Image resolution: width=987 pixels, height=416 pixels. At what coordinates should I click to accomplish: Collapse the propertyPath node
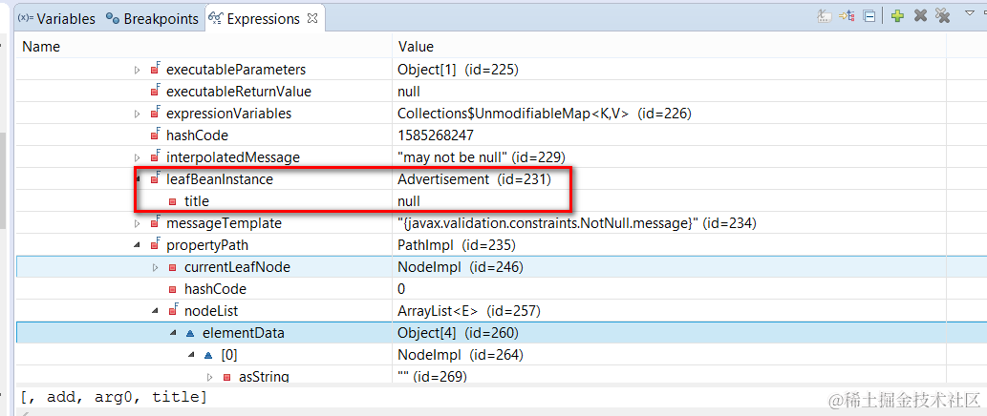138,245
